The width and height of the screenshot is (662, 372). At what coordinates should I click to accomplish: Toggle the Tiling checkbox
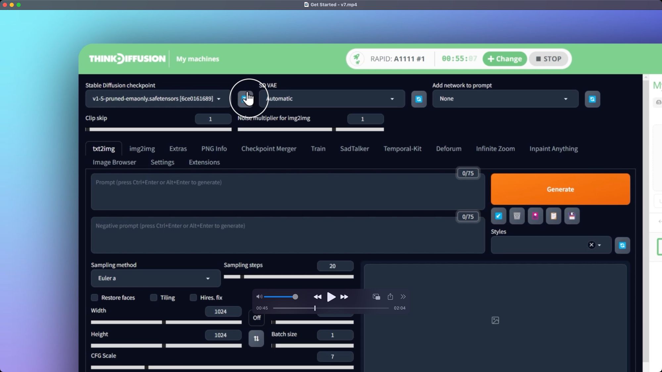point(154,298)
